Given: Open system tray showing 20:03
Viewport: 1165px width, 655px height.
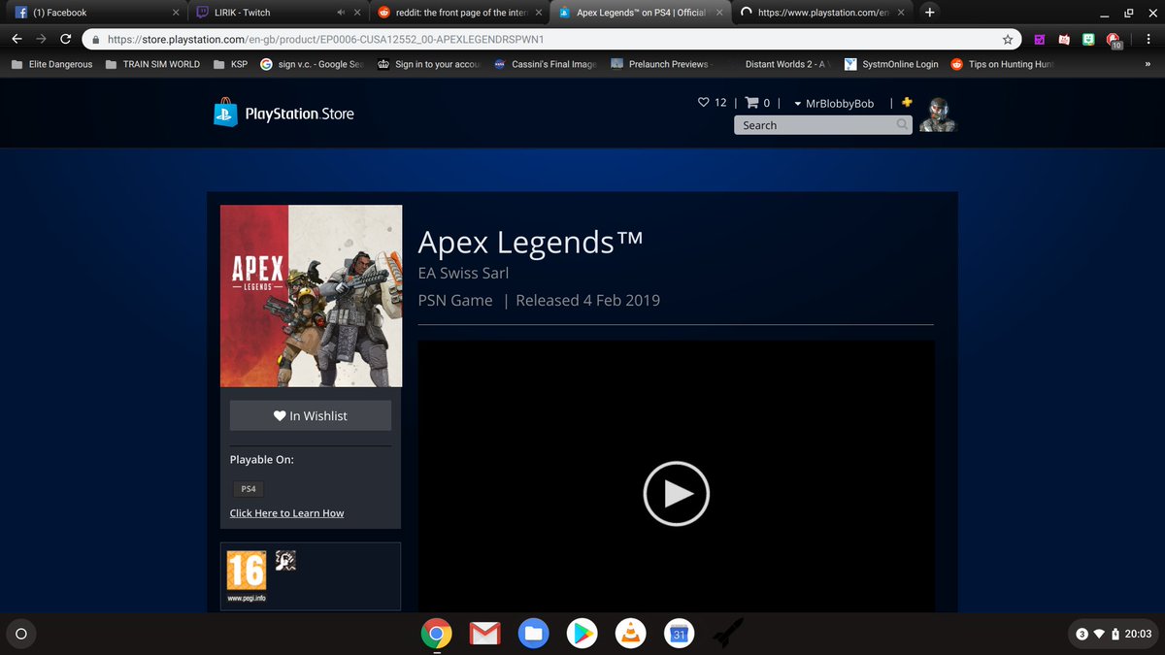Looking at the screenshot, I should [1113, 634].
